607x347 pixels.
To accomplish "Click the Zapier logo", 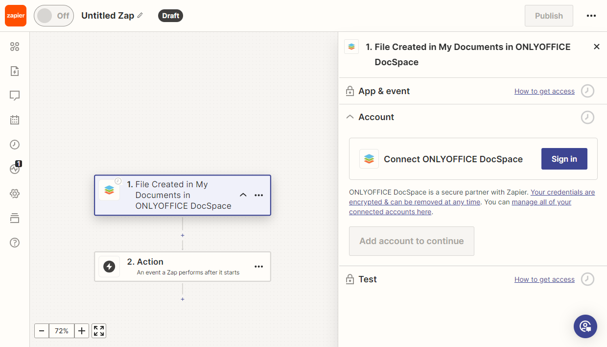I will click(x=16, y=16).
